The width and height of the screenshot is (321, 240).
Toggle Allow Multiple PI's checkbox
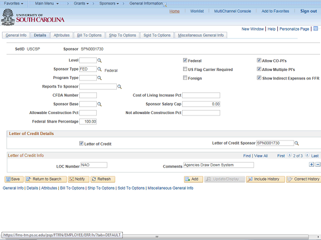click(x=259, y=69)
